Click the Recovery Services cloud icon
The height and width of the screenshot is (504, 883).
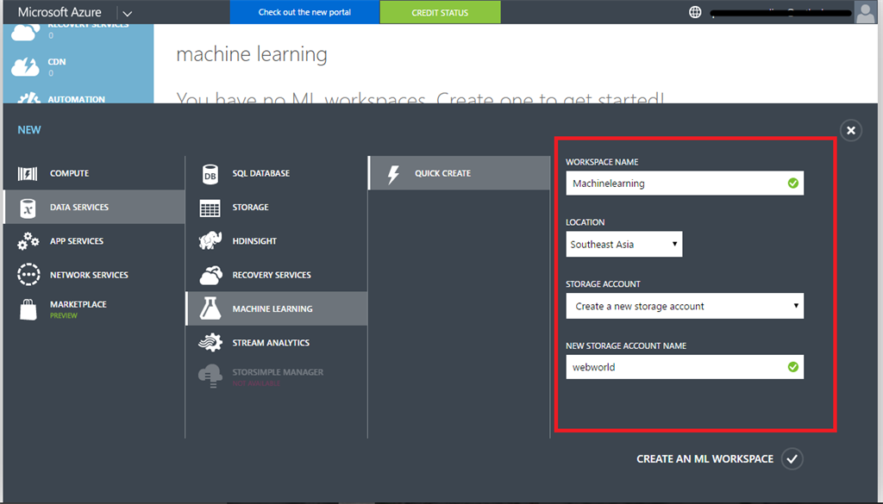pos(210,275)
